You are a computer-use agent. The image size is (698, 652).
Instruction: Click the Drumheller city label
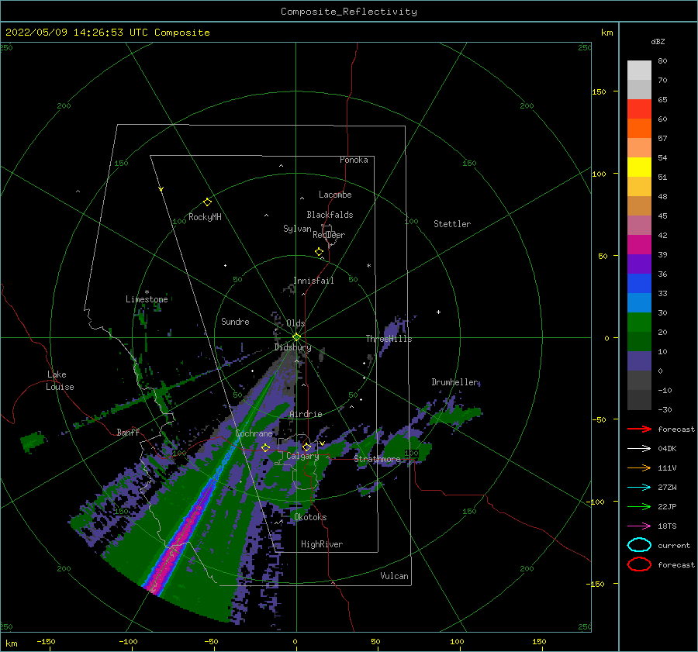coord(454,382)
